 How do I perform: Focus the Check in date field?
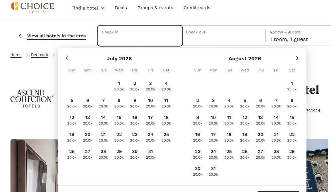pos(140,35)
